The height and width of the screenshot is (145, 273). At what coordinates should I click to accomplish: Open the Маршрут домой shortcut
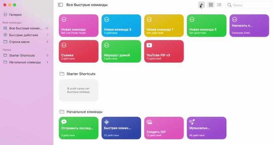click(x=121, y=51)
